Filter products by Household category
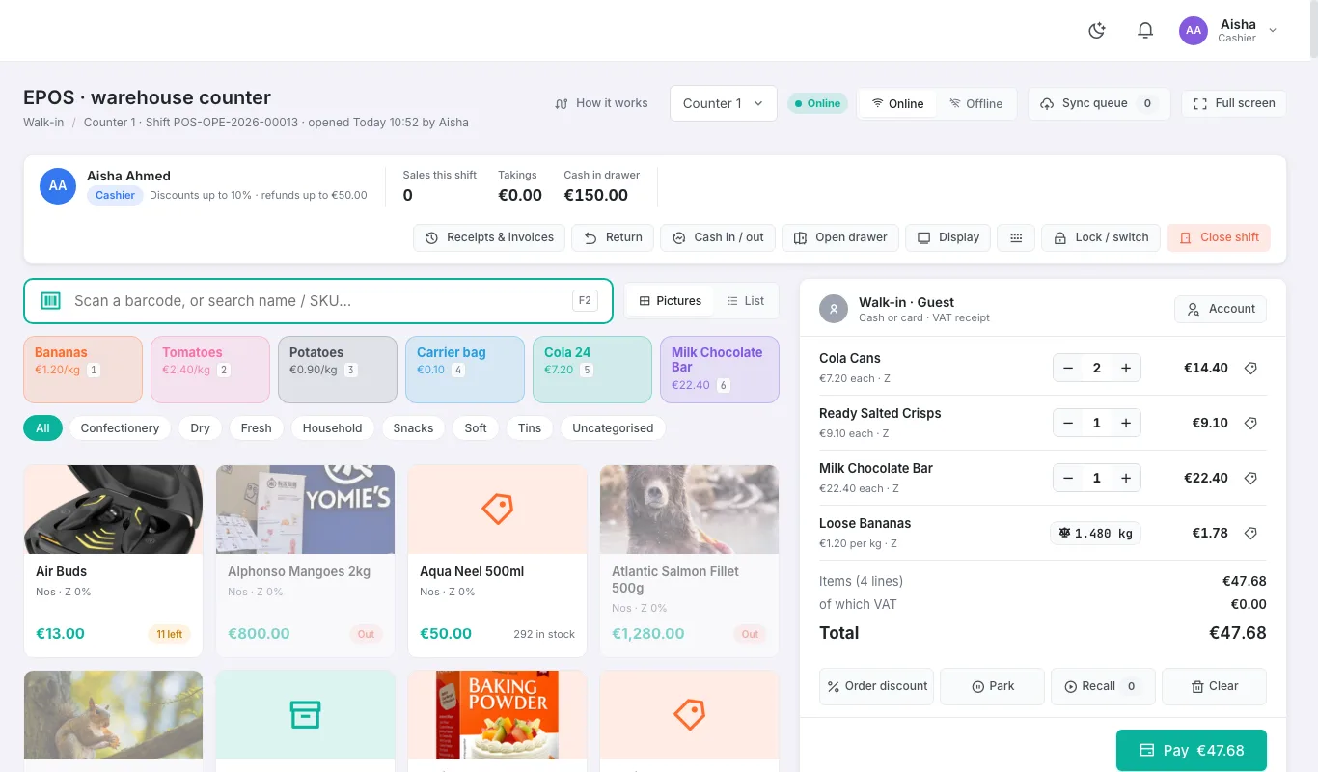The image size is (1318, 772). [332, 428]
